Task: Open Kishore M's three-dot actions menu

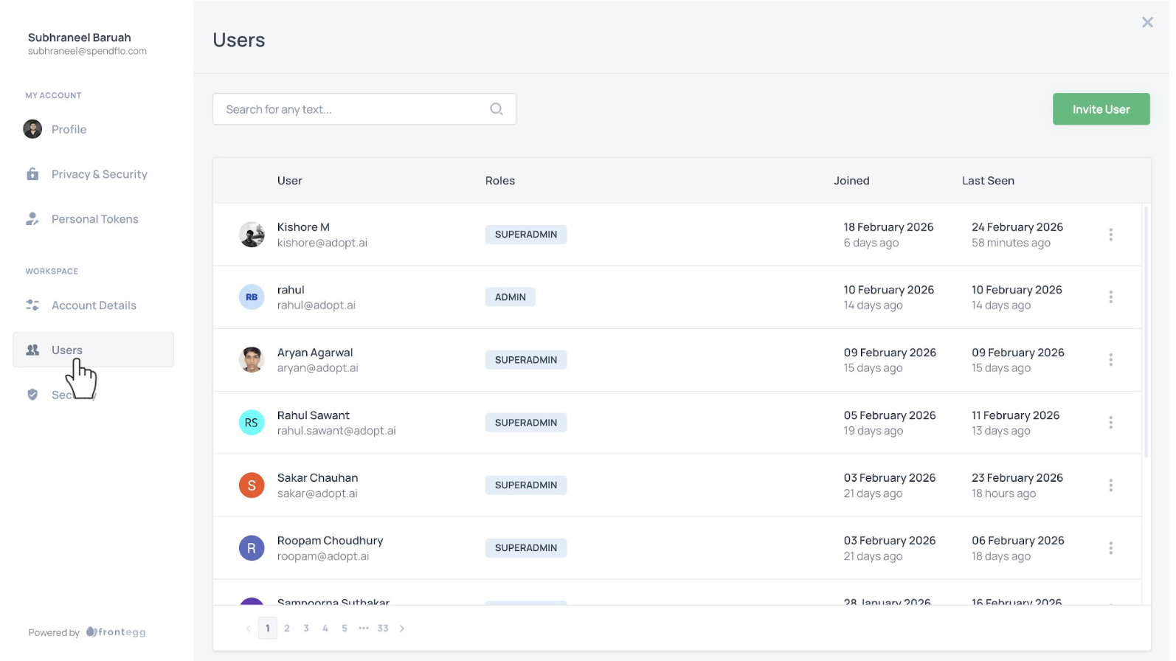Action: (1110, 235)
